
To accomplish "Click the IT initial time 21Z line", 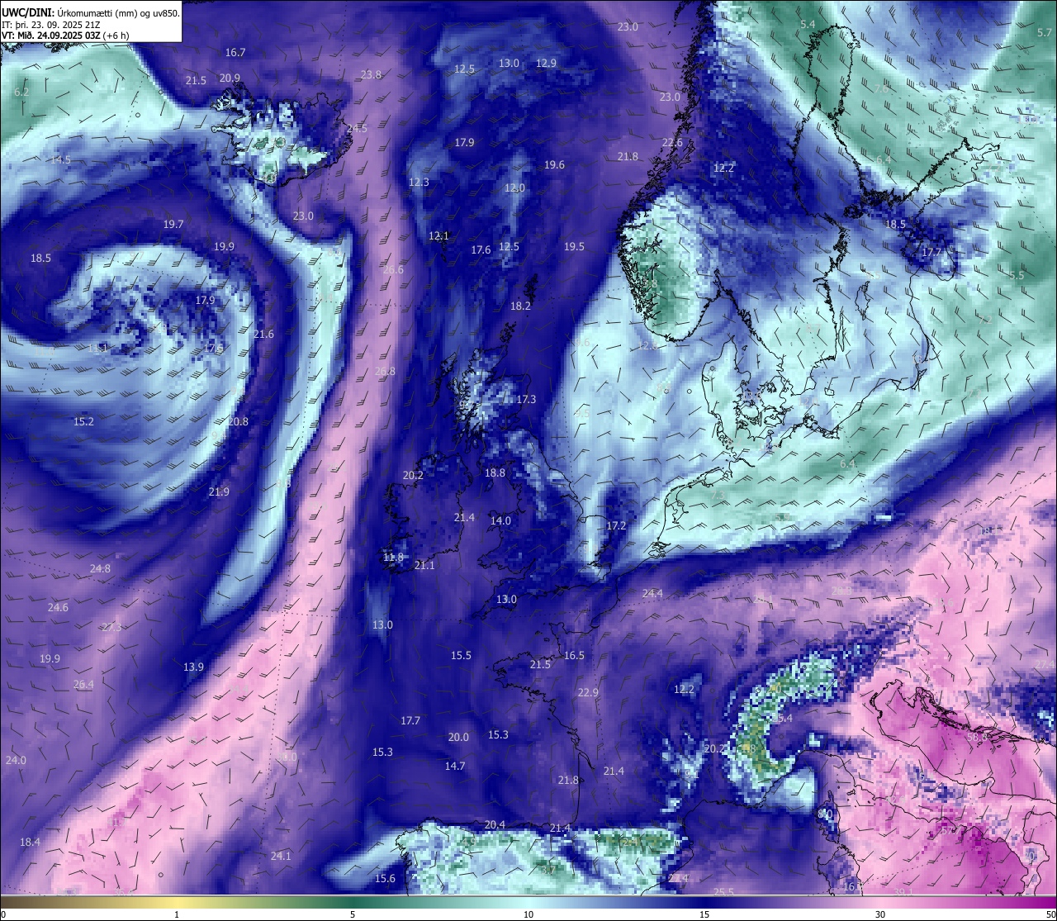I will pos(51,25).
